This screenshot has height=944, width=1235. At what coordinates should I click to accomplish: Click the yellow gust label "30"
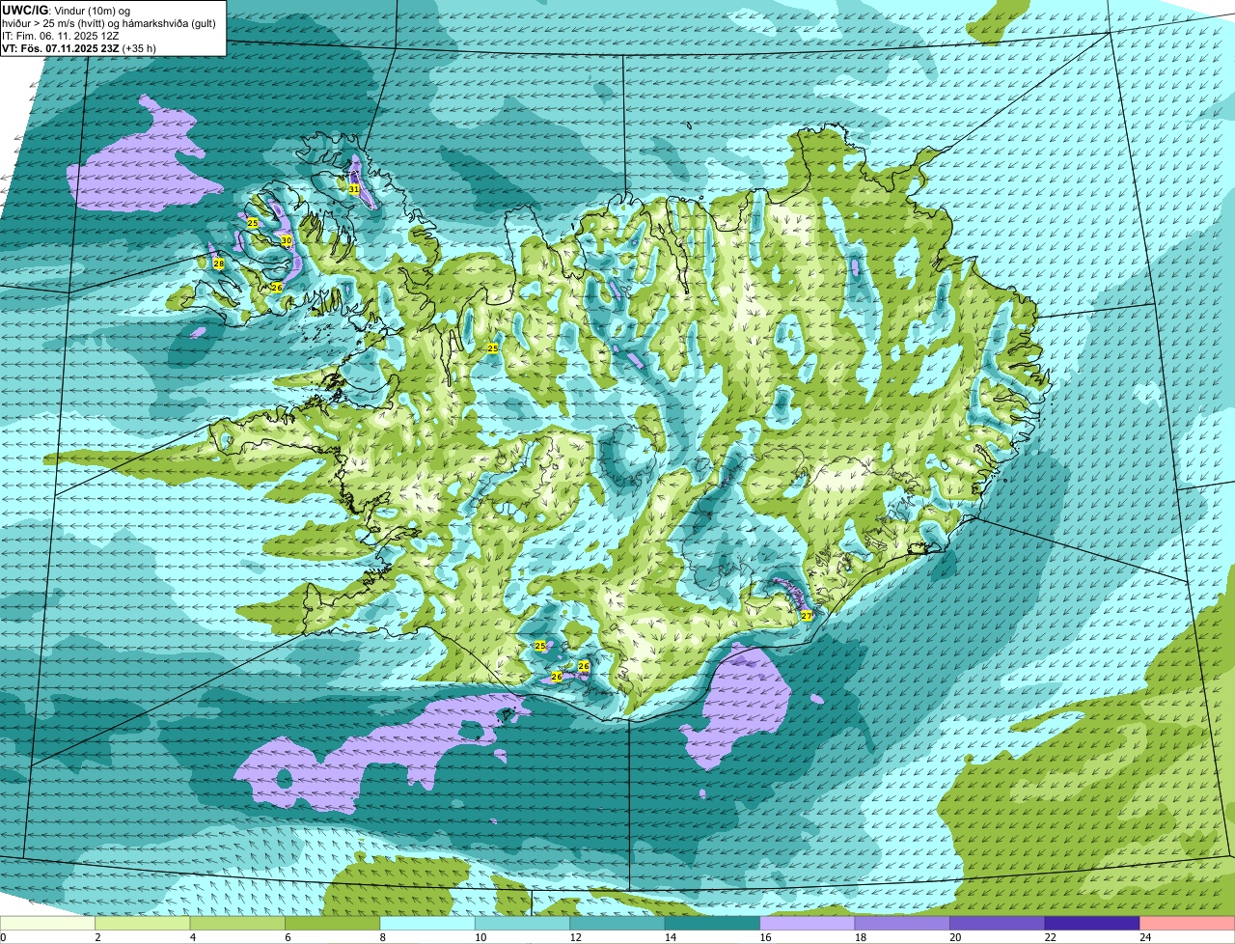[x=286, y=240]
